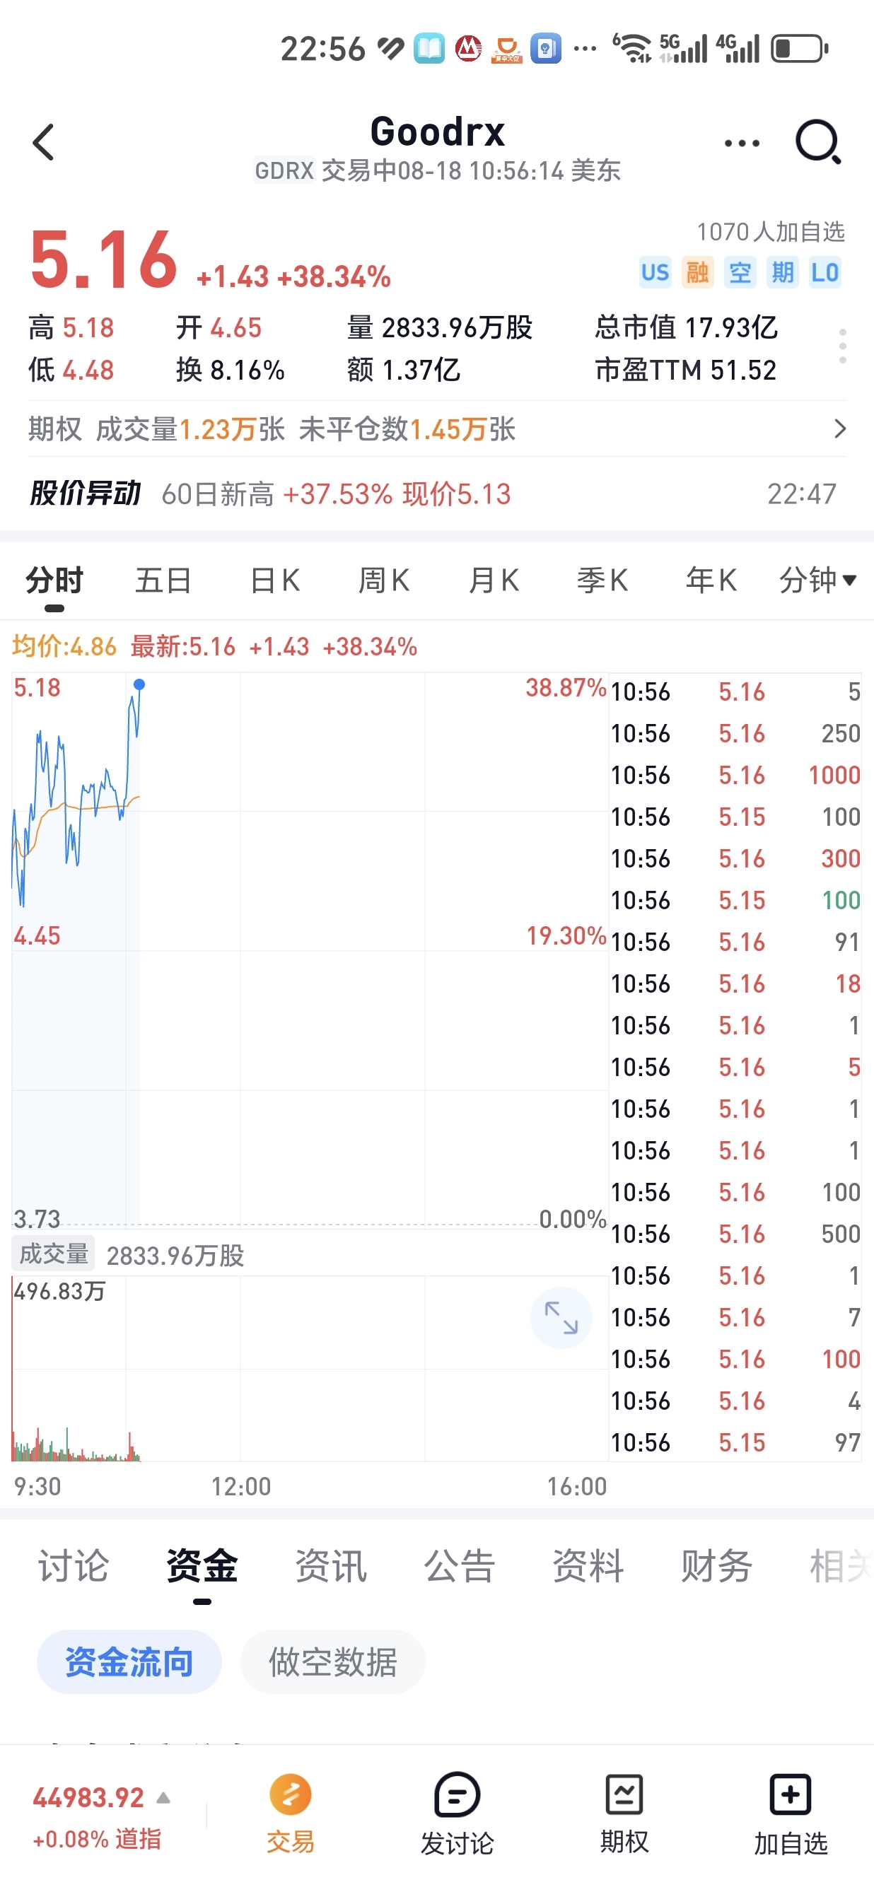The height and width of the screenshot is (1892, 874).
Task: Open the 资讯 news tab
Action: [x=331, y=1566]
